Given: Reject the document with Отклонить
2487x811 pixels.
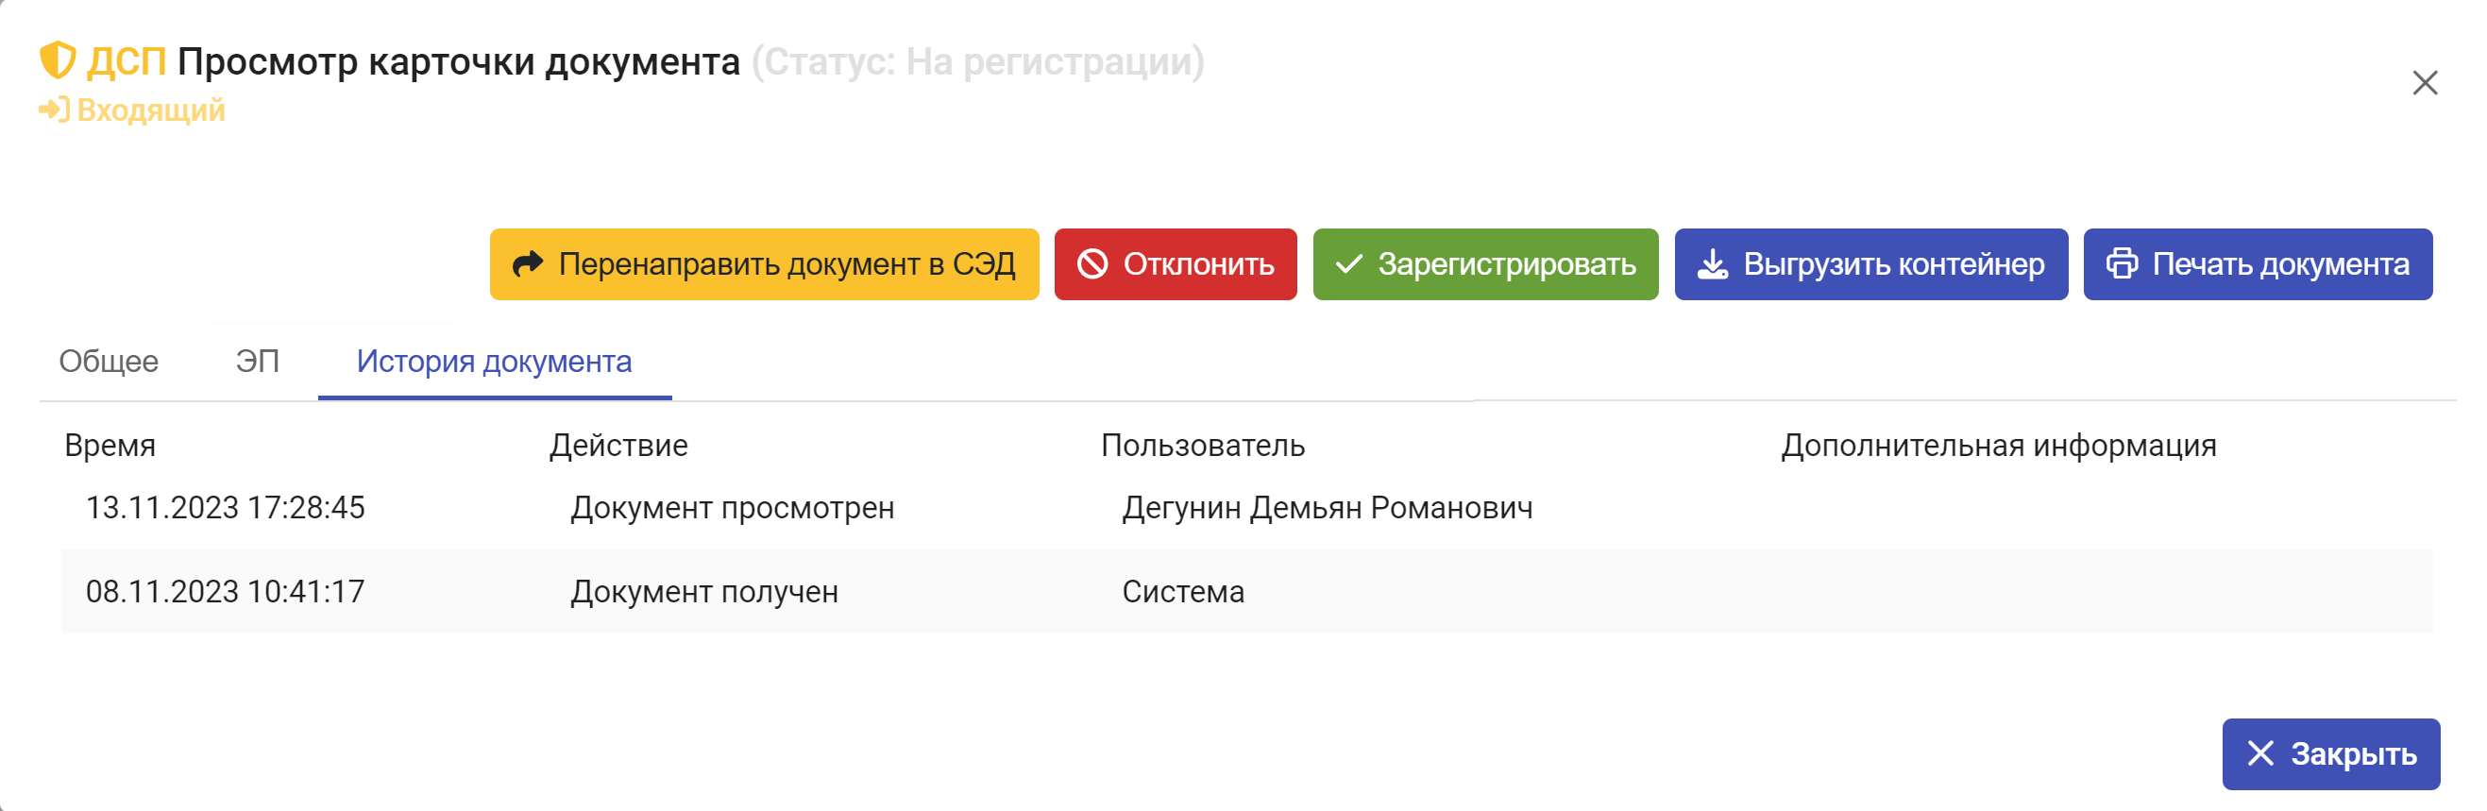Looking at the screenshot, I should click(1175, 264).
